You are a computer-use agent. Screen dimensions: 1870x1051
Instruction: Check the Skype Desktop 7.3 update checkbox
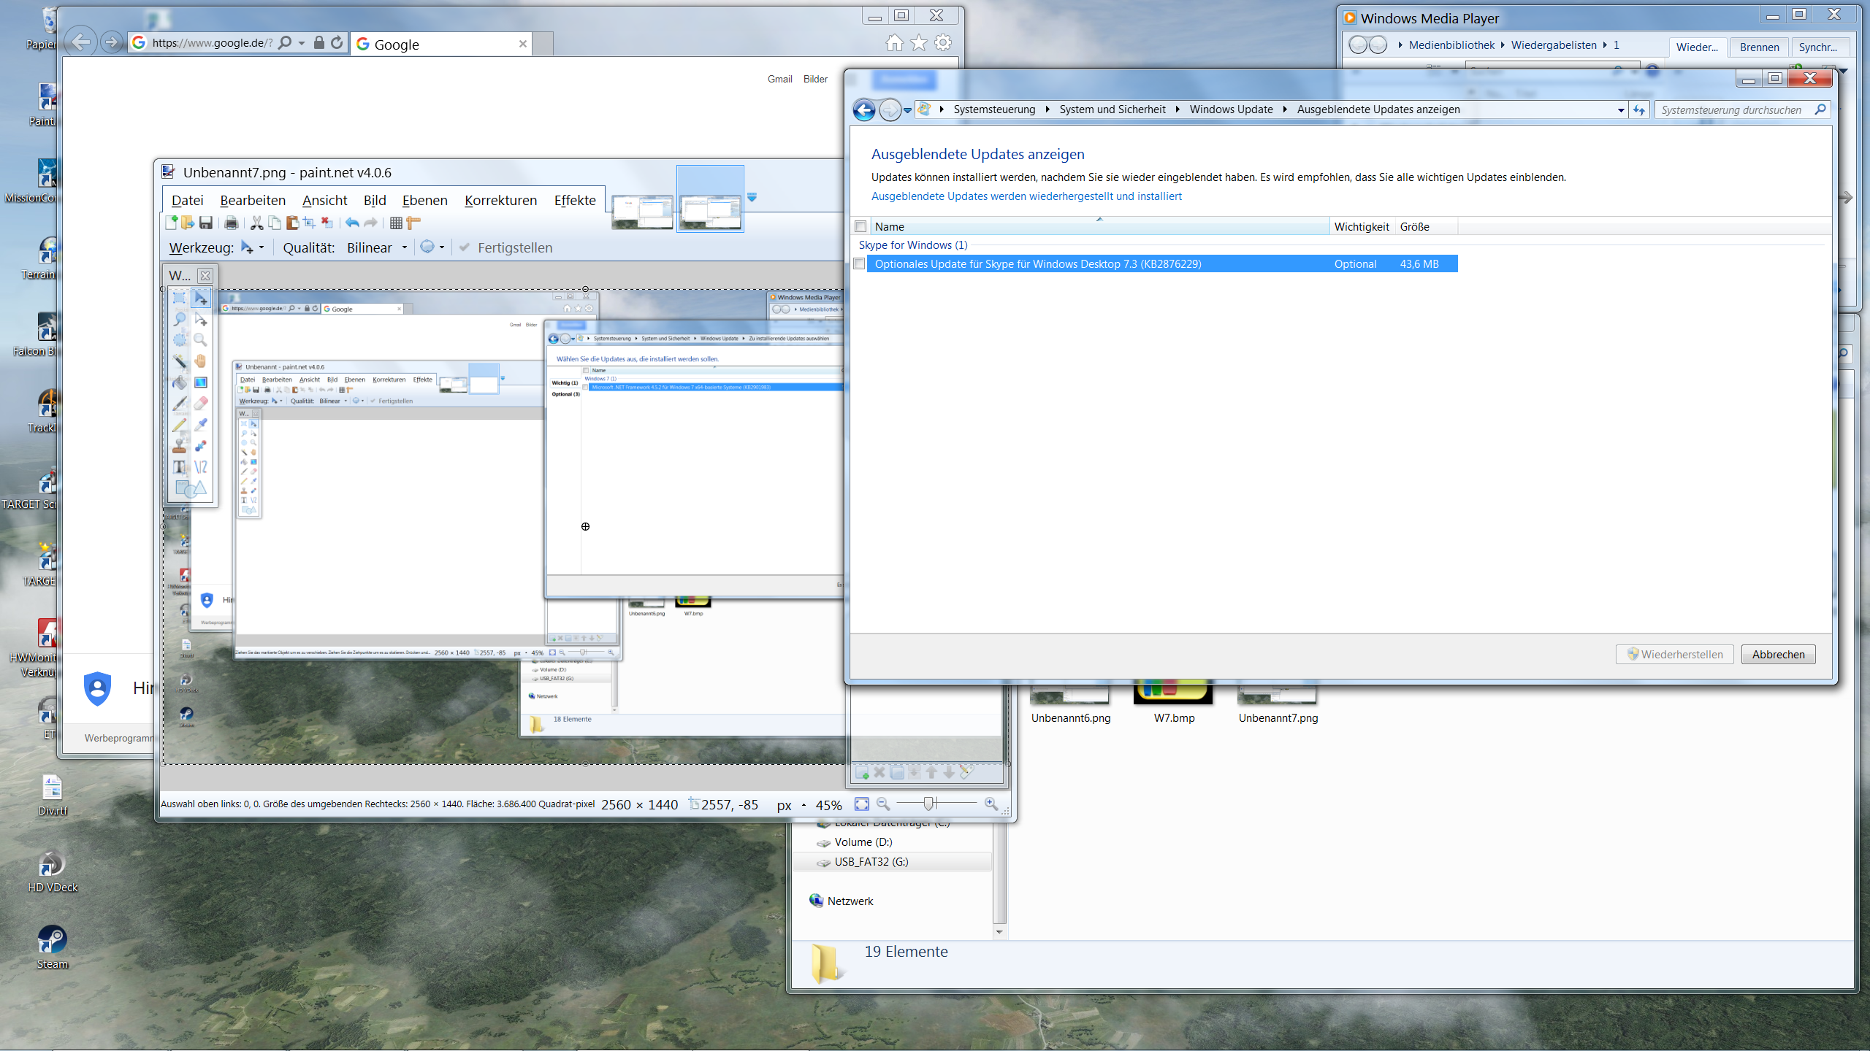click(860, 263)
